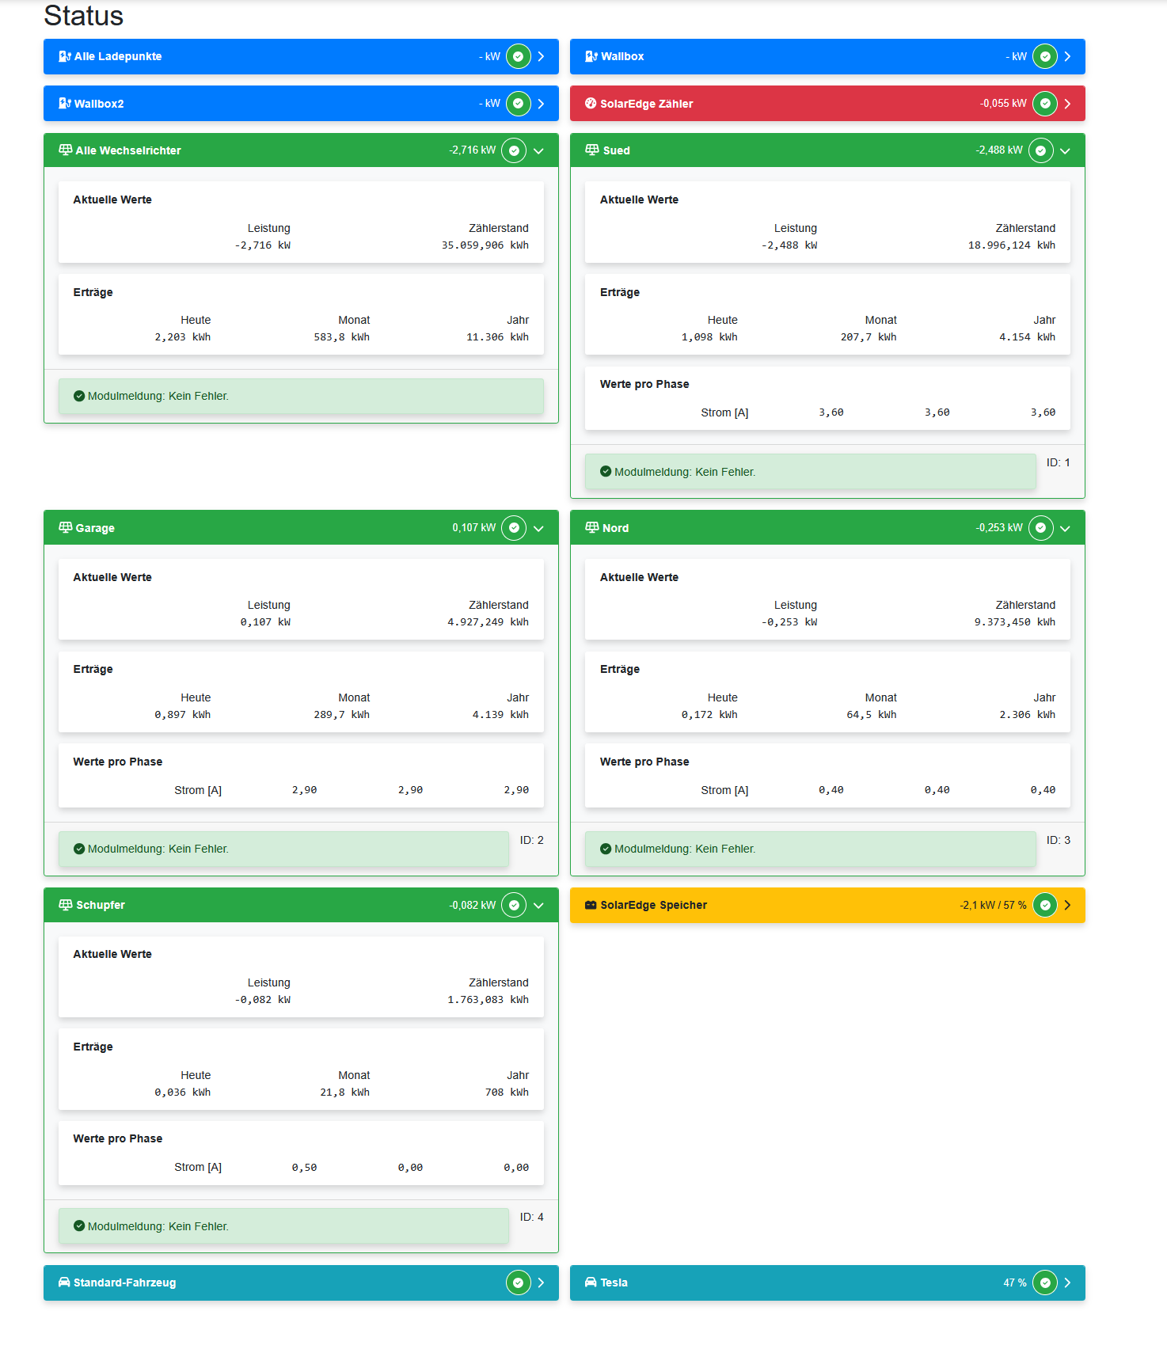Expand the Wallbox2 card with chevron

point(542,104)
